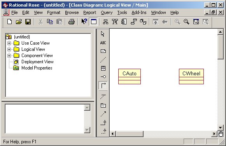Browse deployment diagram toolbar icon
The image size is (226, 146).
pyautogui.click(x=143, y=22)
